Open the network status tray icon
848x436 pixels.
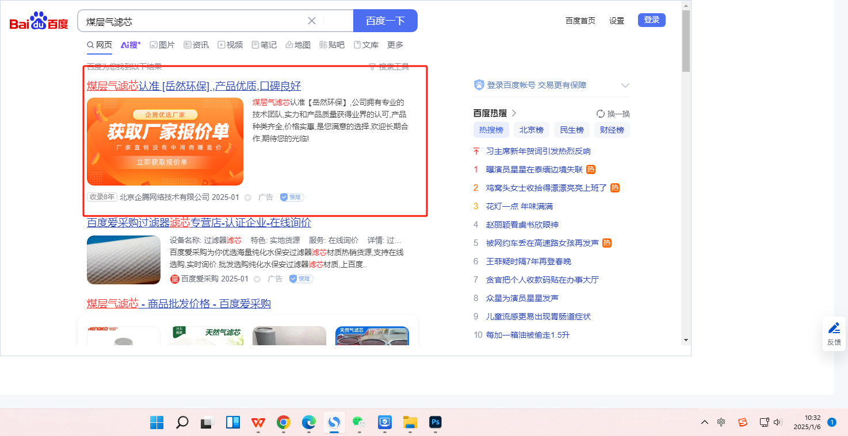[764, 422]
